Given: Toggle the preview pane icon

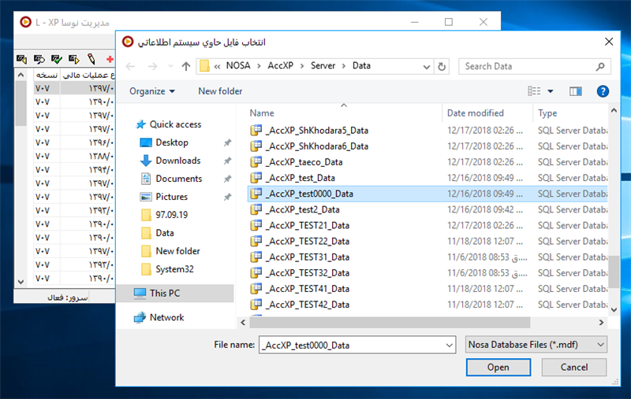Looking at the screenshot, I should (x=575, y=91).
